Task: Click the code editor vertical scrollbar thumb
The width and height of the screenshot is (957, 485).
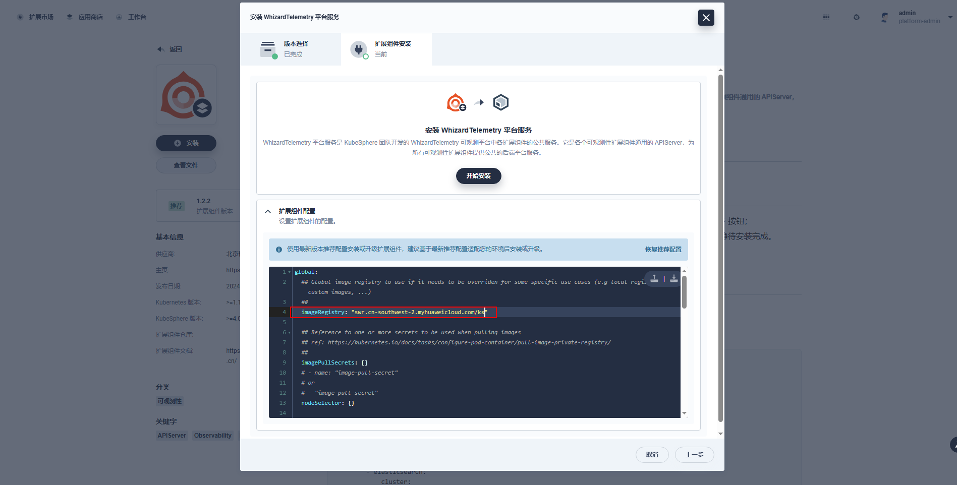Action: tap(684, 291)
